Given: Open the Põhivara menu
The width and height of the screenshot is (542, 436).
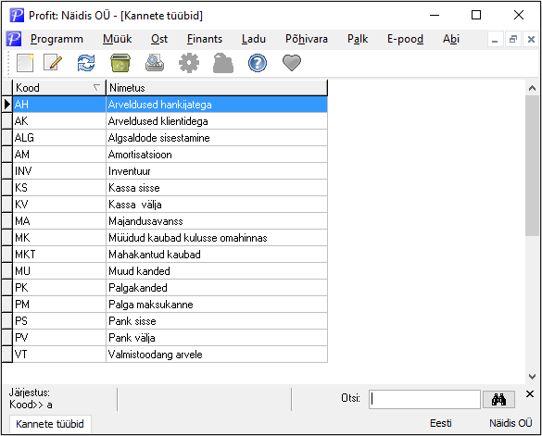Looking at the screenshot, I should [x=307, y=39].
